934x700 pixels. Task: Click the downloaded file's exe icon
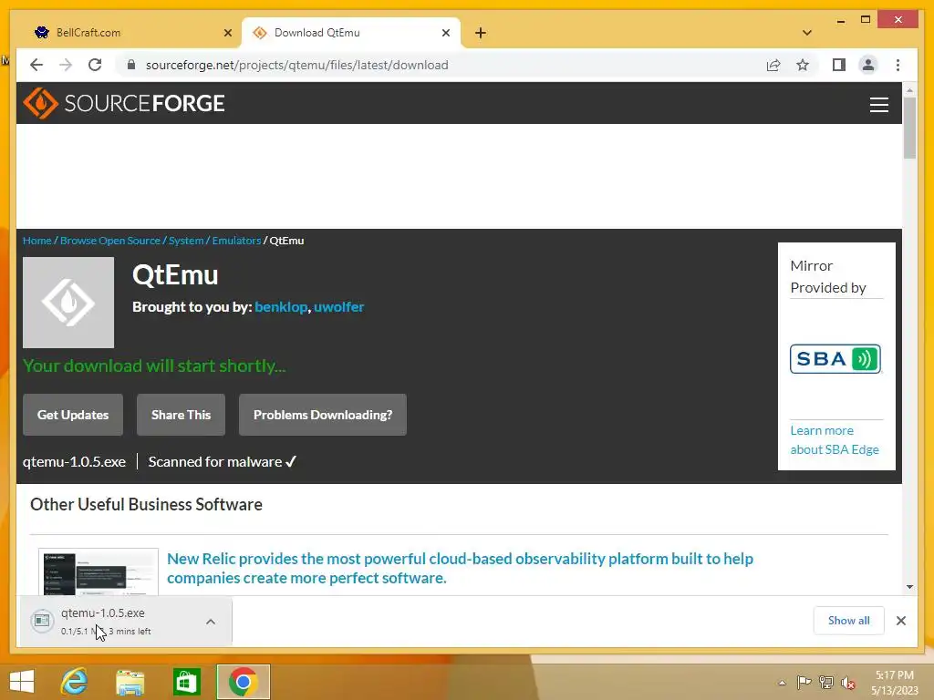pos(42,621)
